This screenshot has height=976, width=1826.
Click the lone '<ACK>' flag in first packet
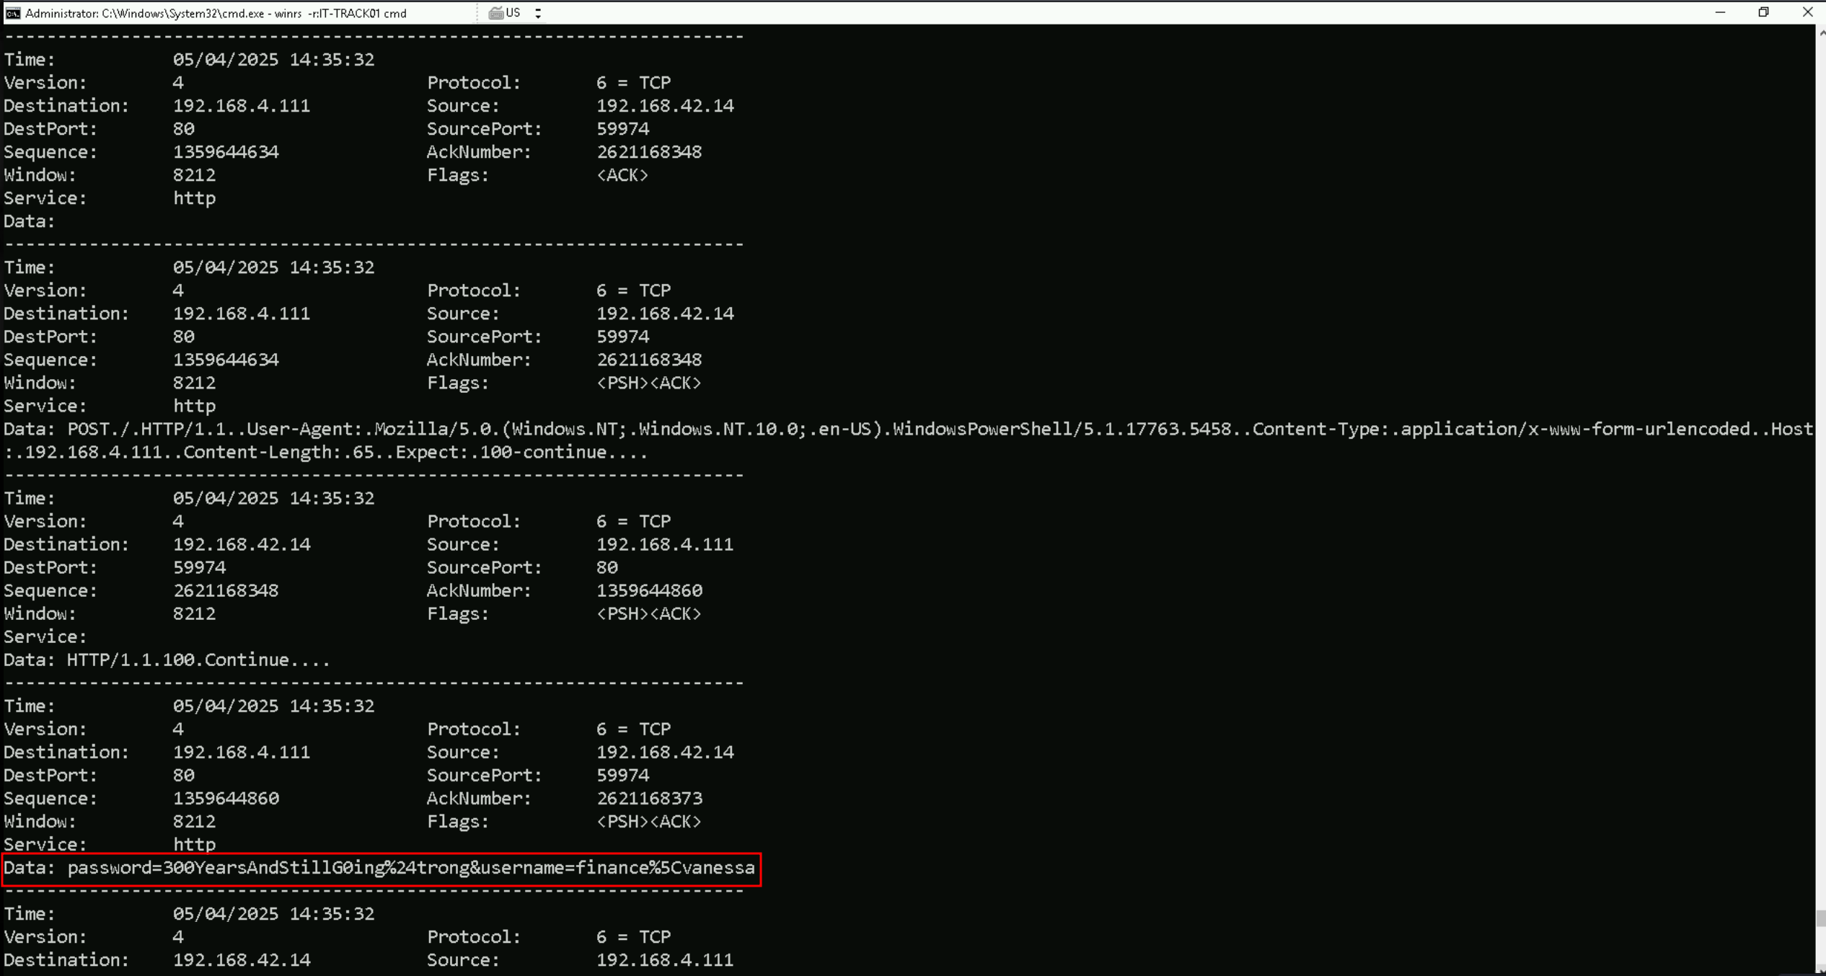coord(622,175)
